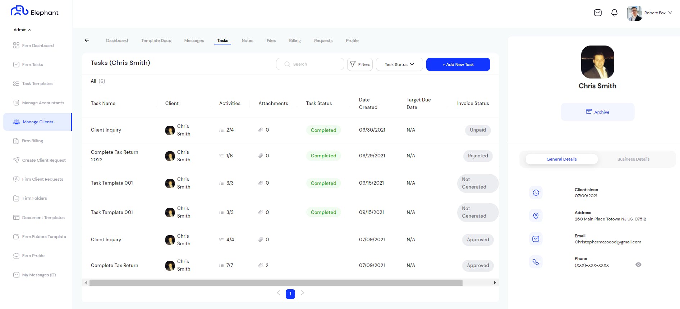Switch to Business Details toggle

[x=633, y=159]
